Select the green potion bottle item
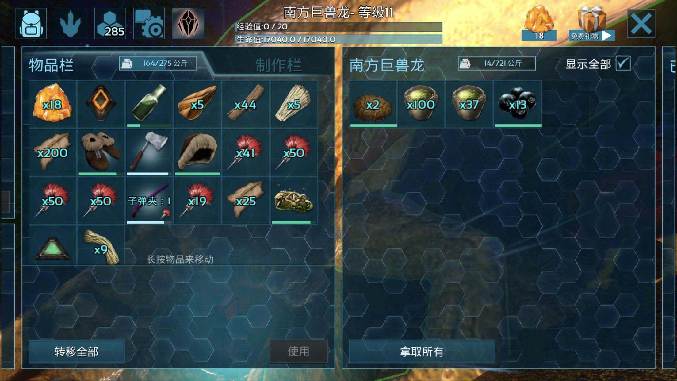Viewport: 677px width, 381px height. click(x=149, y=104)
